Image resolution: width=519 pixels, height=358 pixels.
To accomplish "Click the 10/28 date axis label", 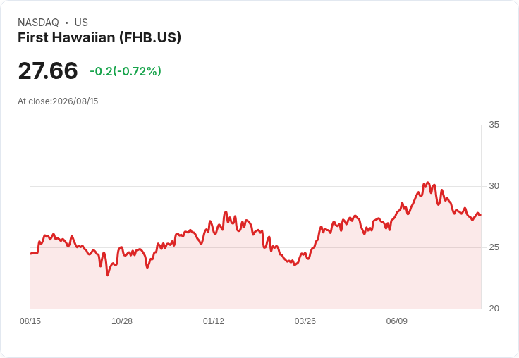I will (122, 321).
